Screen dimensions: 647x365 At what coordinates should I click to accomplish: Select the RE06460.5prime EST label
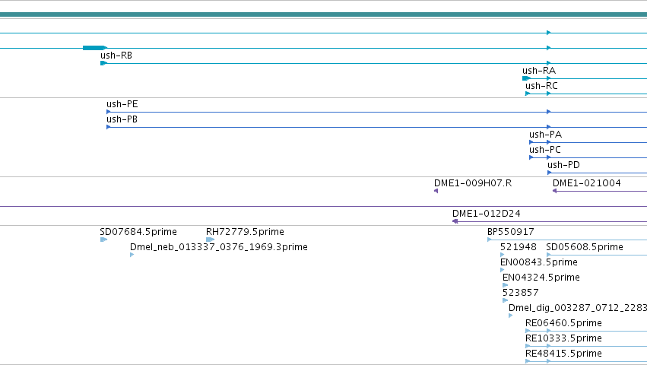[563, 324]
